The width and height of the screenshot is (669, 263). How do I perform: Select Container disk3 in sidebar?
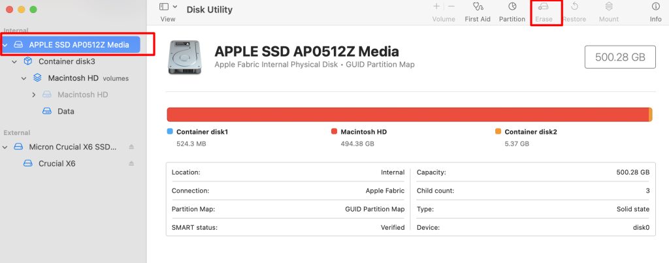67,61
